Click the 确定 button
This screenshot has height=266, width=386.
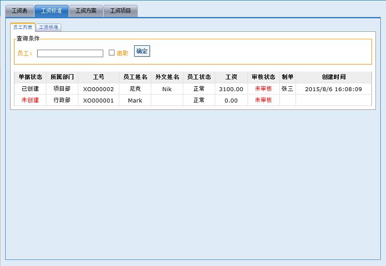tap(142, 51)
